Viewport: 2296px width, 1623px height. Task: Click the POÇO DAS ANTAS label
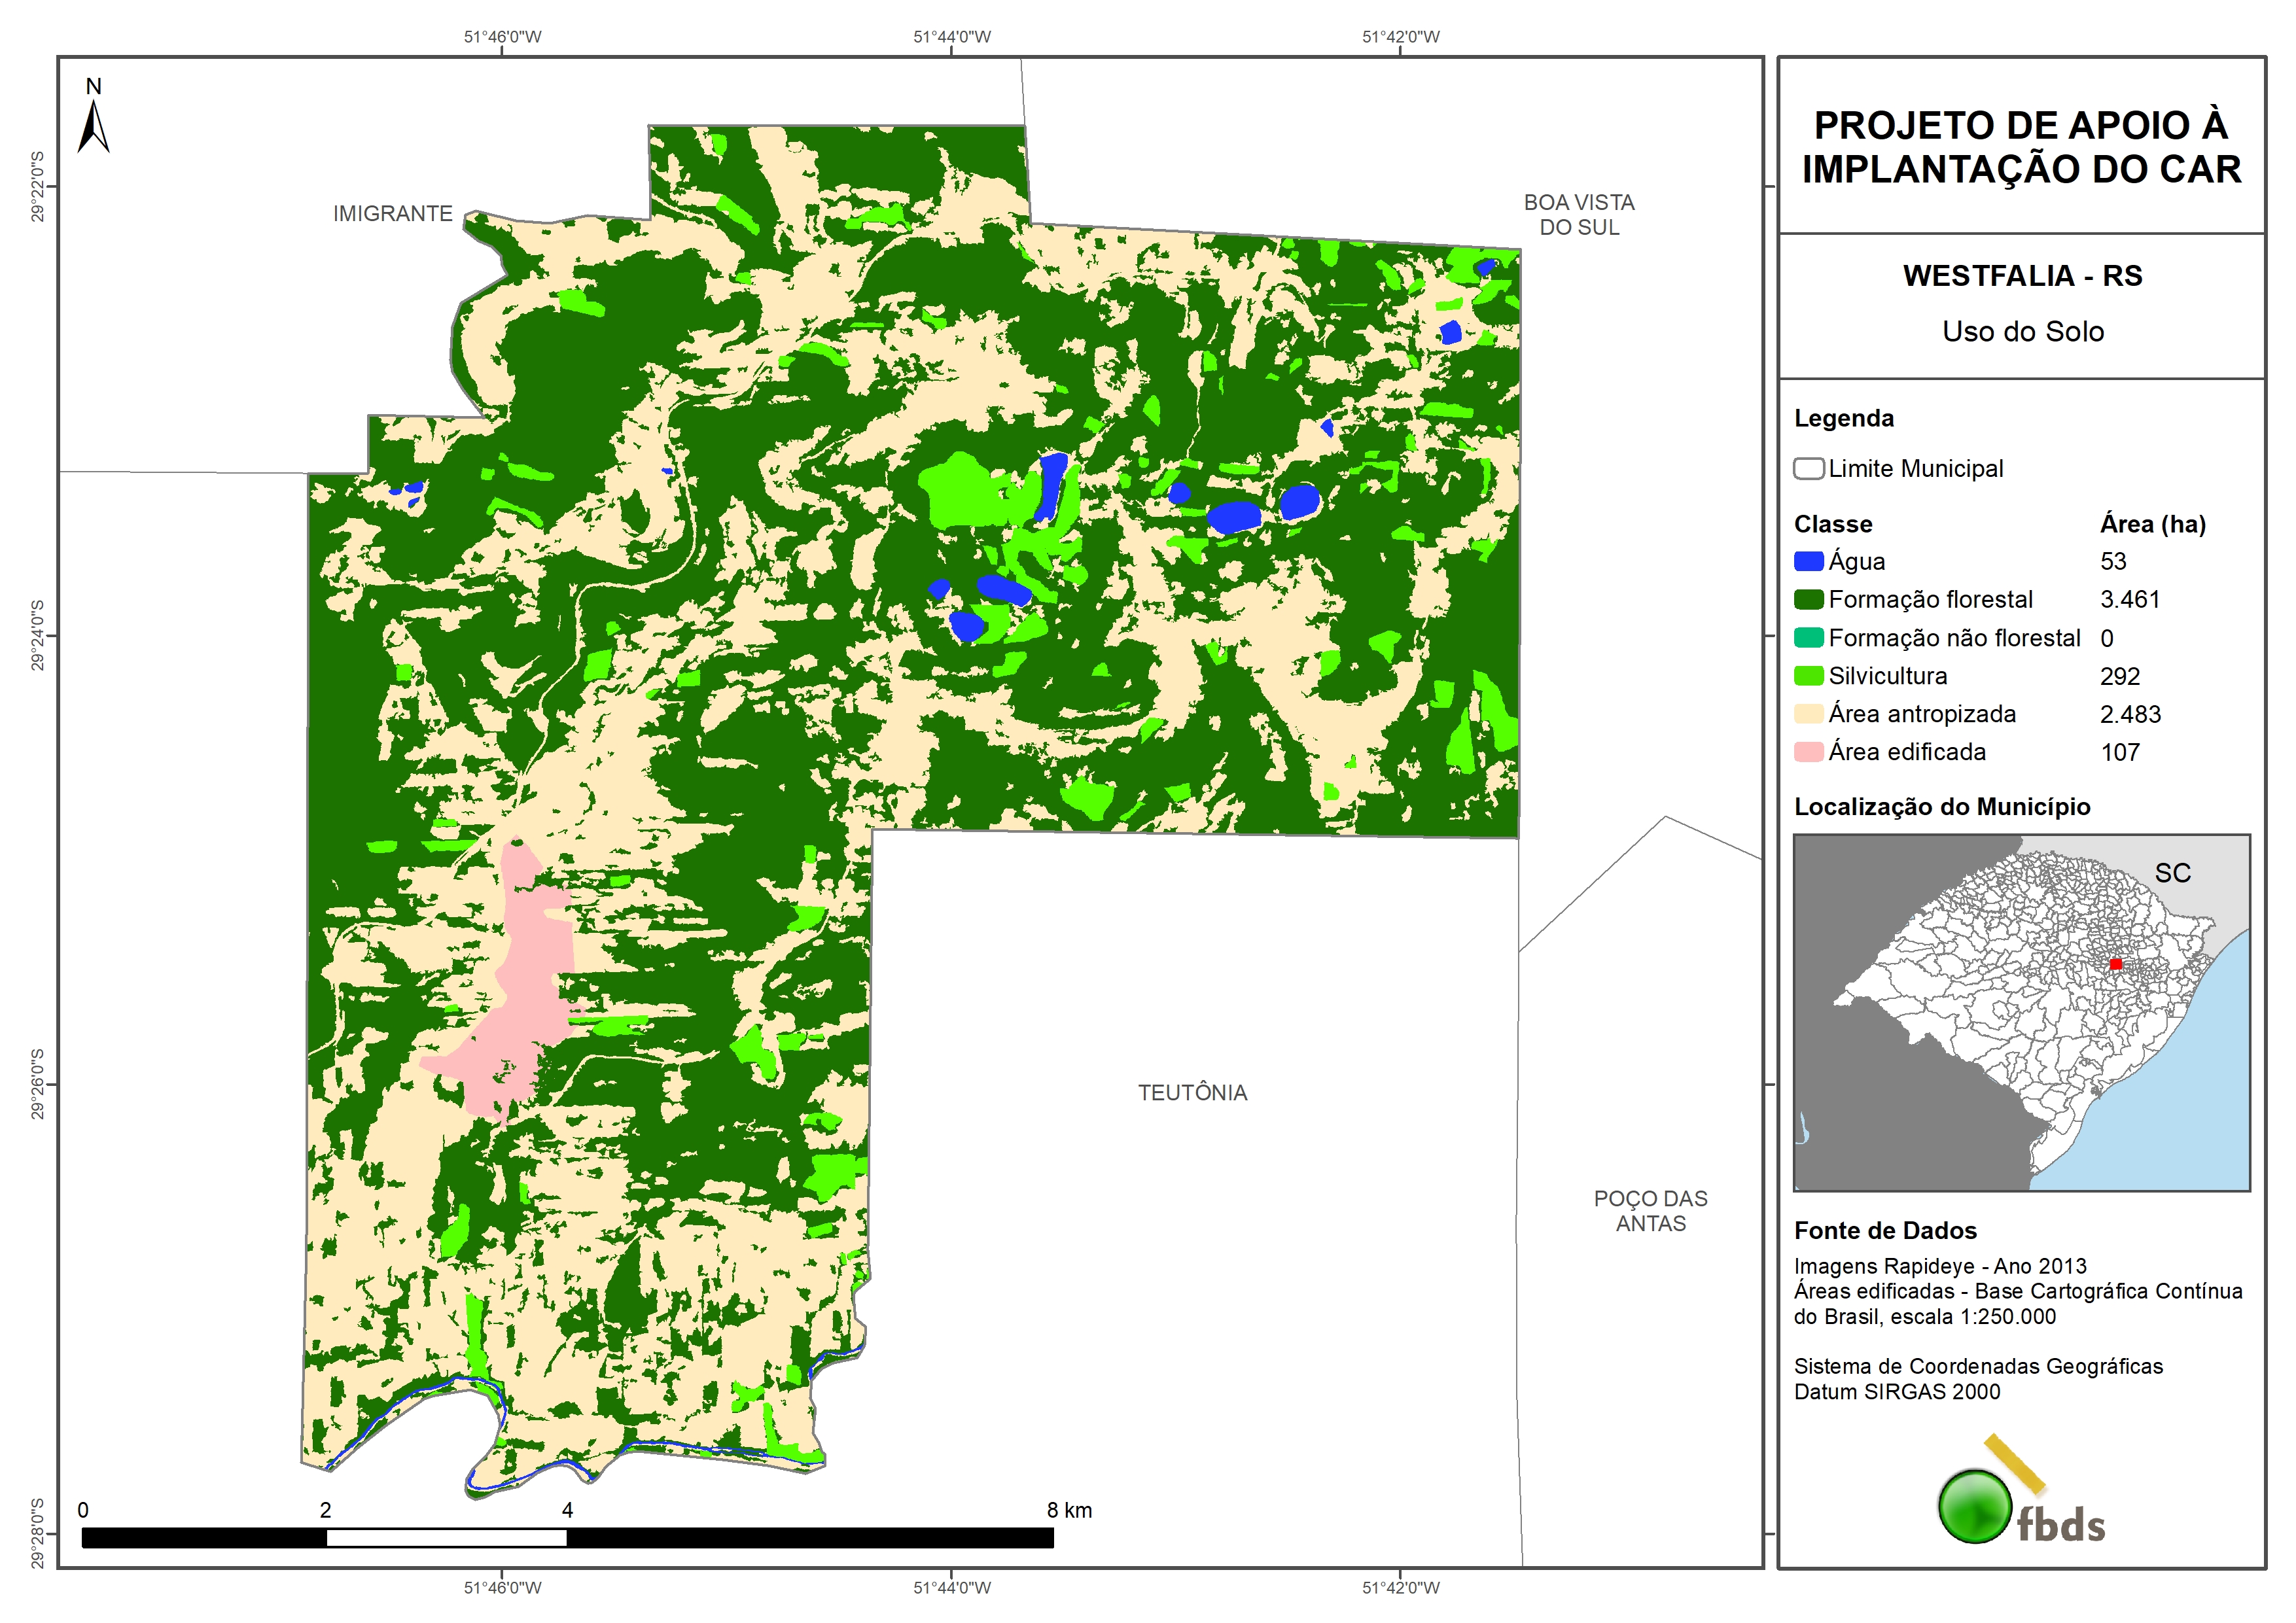1650,1211
